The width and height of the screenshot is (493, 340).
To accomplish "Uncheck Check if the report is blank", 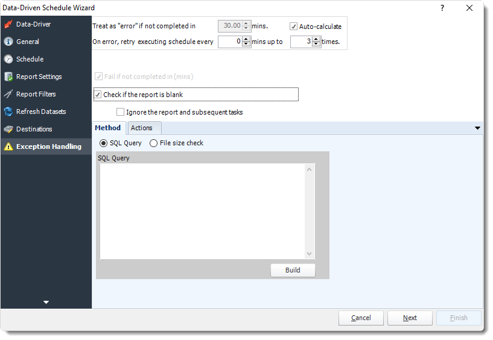I will [x=98, y=95].
